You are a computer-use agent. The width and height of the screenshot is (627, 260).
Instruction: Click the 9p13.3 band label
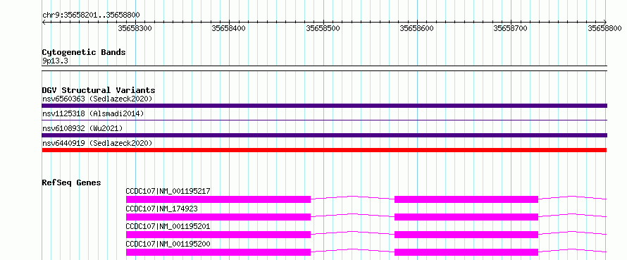54,61
